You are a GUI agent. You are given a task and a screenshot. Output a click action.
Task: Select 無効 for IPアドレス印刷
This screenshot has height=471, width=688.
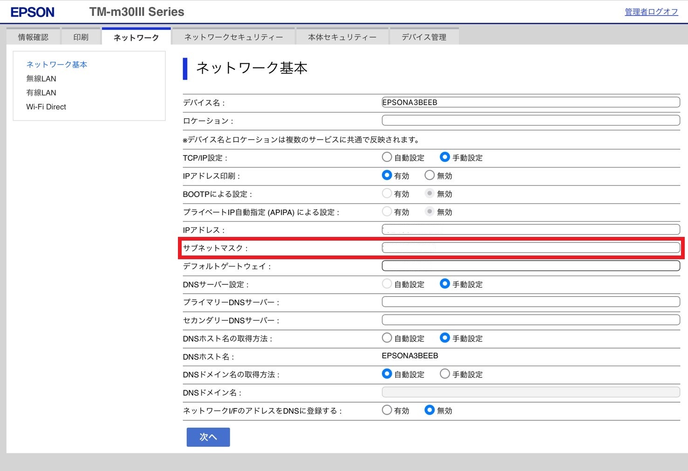click(x=429, y=175)
